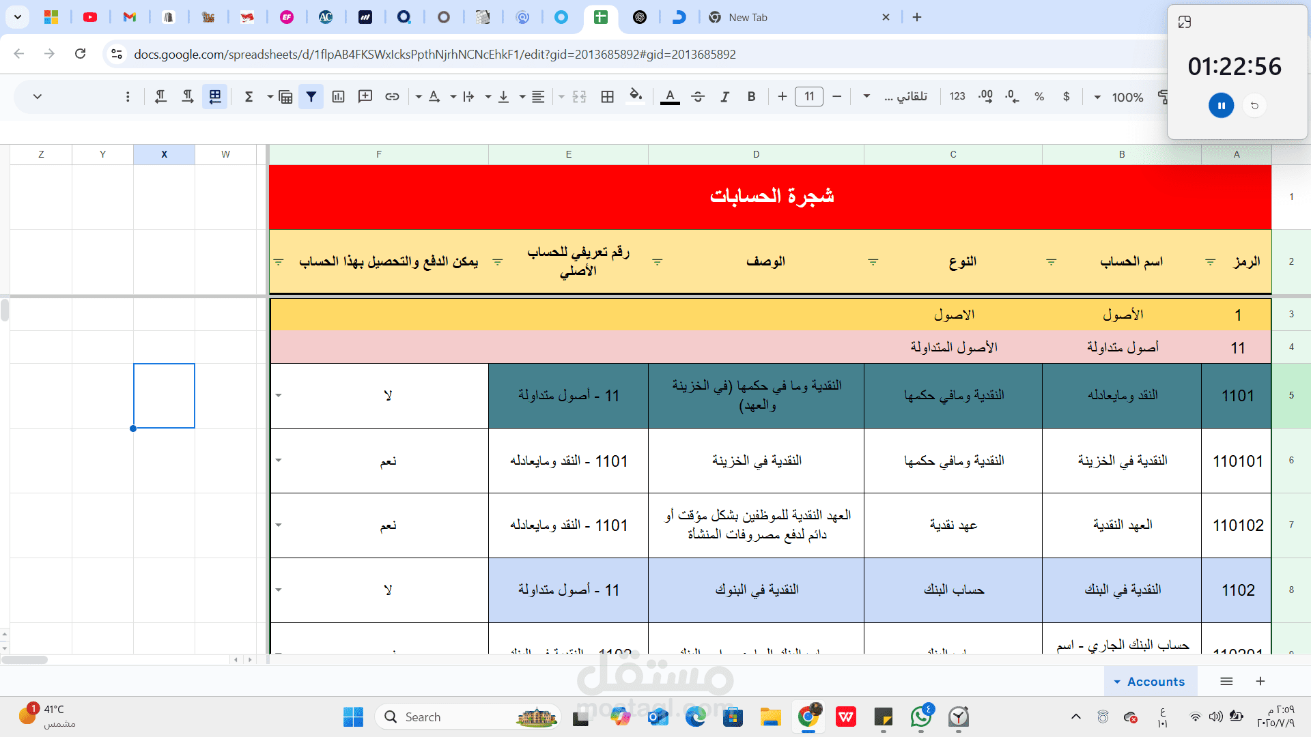Insert a link with the link icon

[393, 96]
